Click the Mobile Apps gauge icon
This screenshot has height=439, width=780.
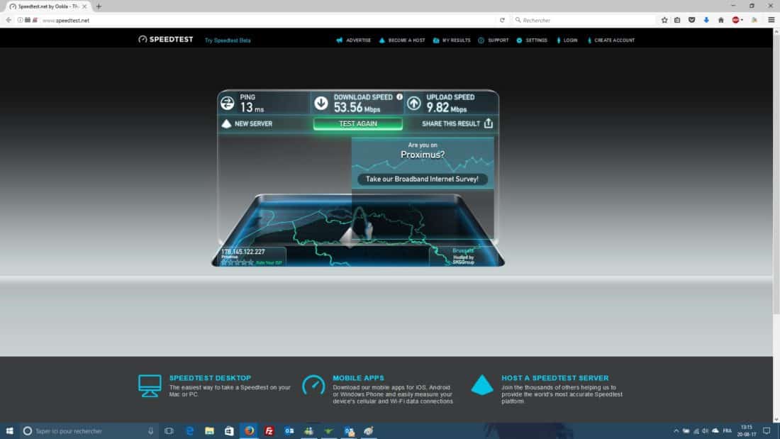313,386
